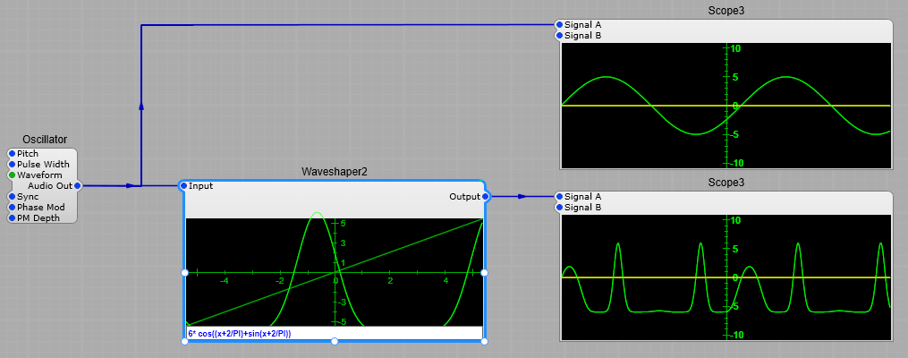Click the sine wave display in Scope3
This screenshot has width=908, height=358.
click(x=726, y=106)
